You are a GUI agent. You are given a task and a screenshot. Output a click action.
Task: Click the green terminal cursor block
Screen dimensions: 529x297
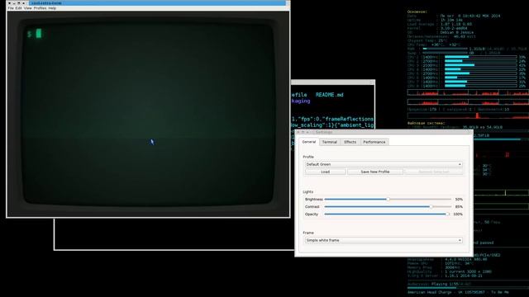(x=39, y=33)
